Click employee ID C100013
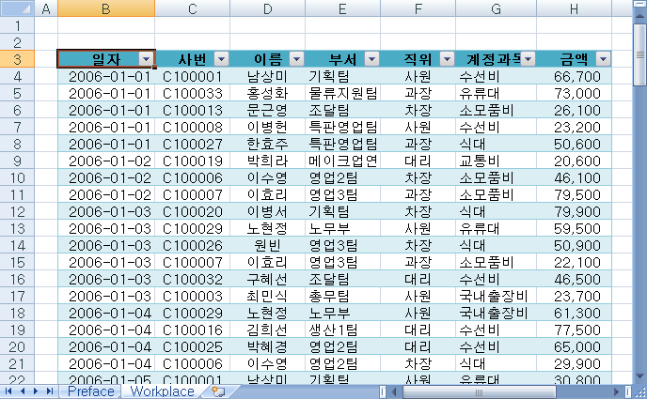 click(x=192, y=110)
